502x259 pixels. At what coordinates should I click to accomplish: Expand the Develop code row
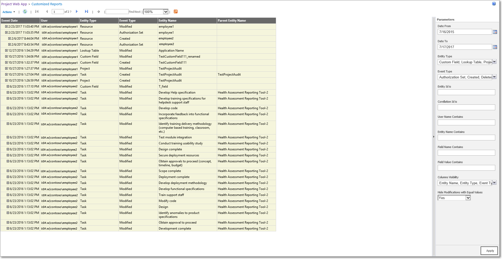[x=8, y=108]
